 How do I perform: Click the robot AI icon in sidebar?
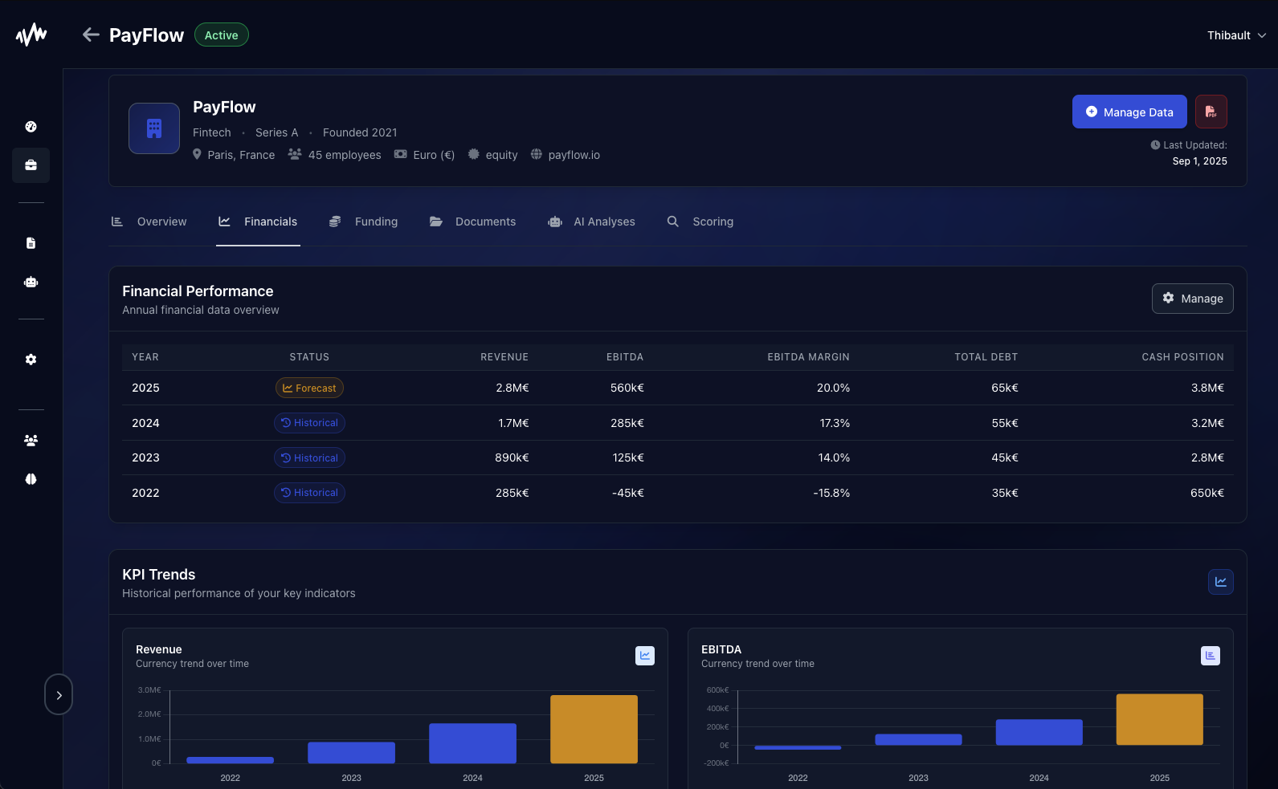31,282
